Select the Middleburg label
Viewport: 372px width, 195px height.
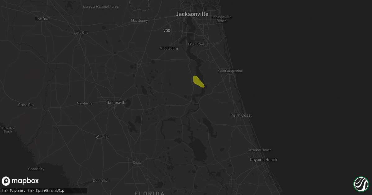pos(169,49)
